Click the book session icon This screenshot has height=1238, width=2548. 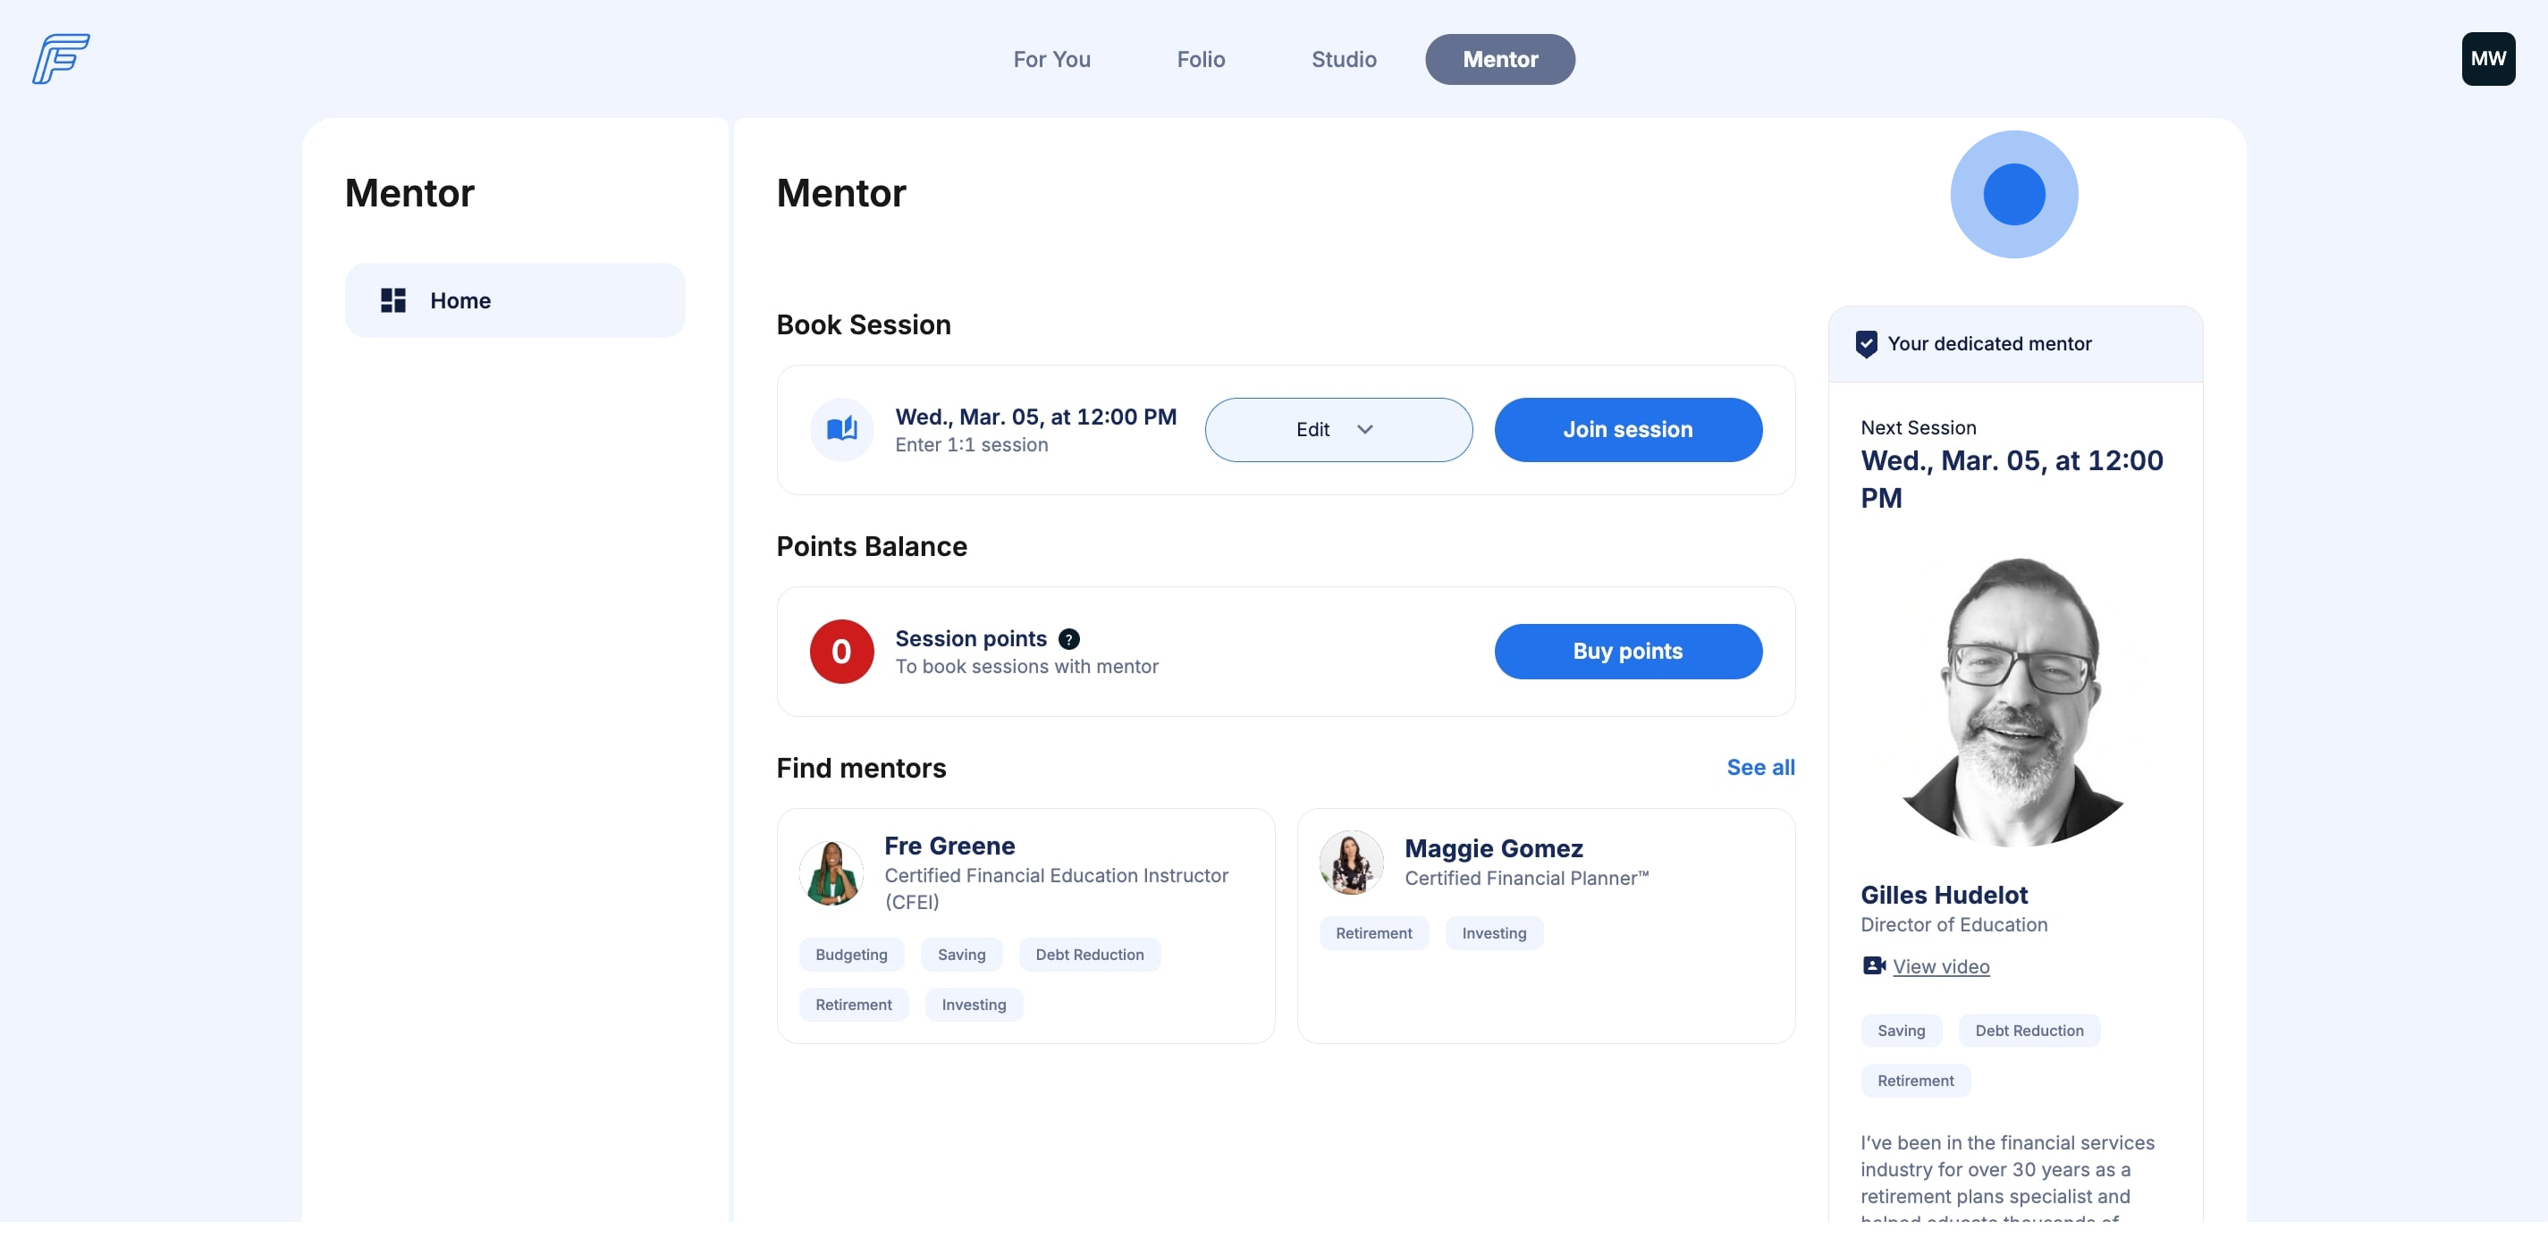(x=840, y=429)
